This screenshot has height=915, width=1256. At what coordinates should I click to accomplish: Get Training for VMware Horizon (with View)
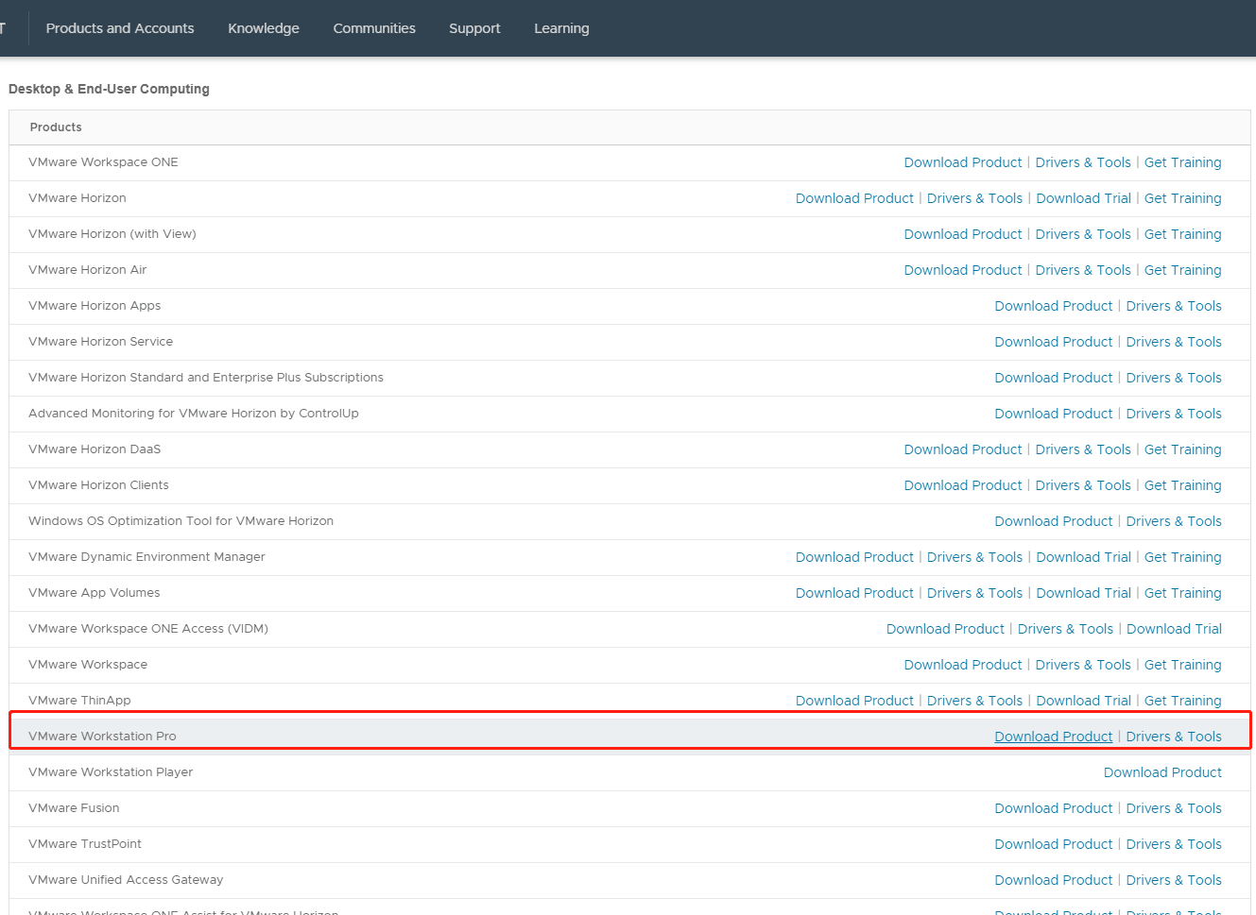[1183, 234]
